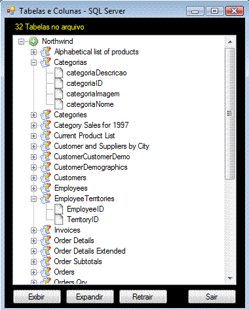Collapse the Northwind root node

pyautogui.click(x=21, y=41)
